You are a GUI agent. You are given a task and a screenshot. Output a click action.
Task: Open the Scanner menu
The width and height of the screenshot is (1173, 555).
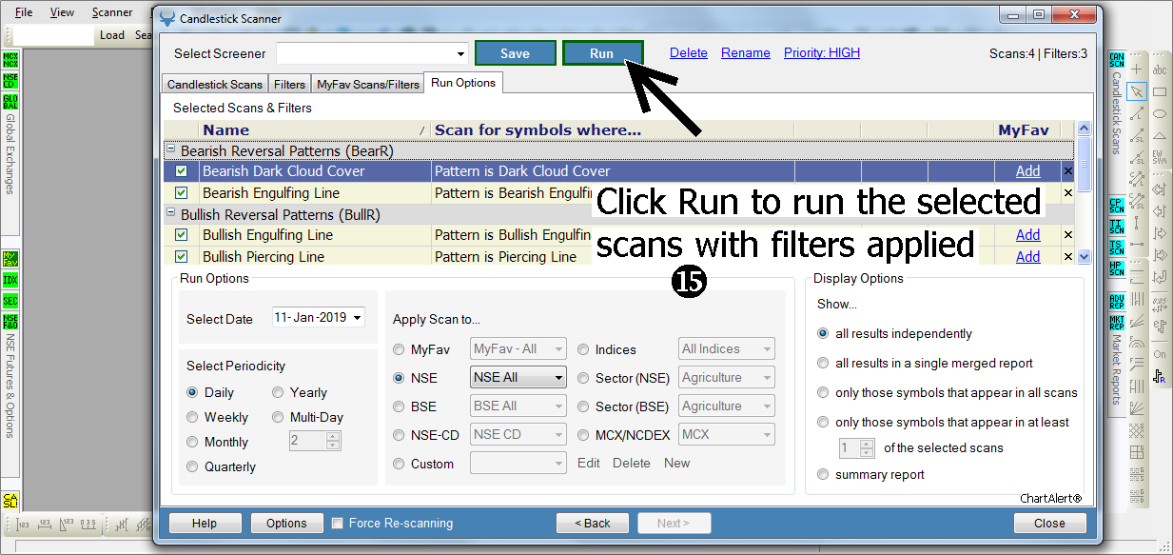(112, 12)
